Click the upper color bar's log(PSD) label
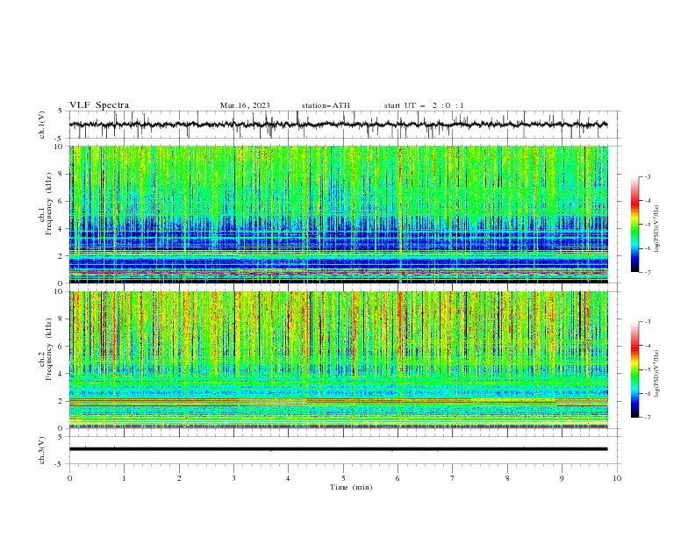695x537 pixels. click(x=656, y=229)
